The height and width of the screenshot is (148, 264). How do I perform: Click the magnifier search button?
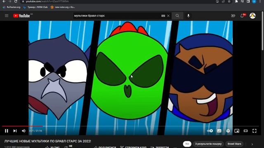[177, 16]
